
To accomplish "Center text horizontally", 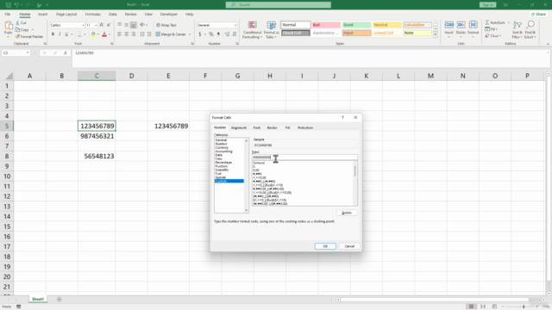I will click(x=127, y=34).
